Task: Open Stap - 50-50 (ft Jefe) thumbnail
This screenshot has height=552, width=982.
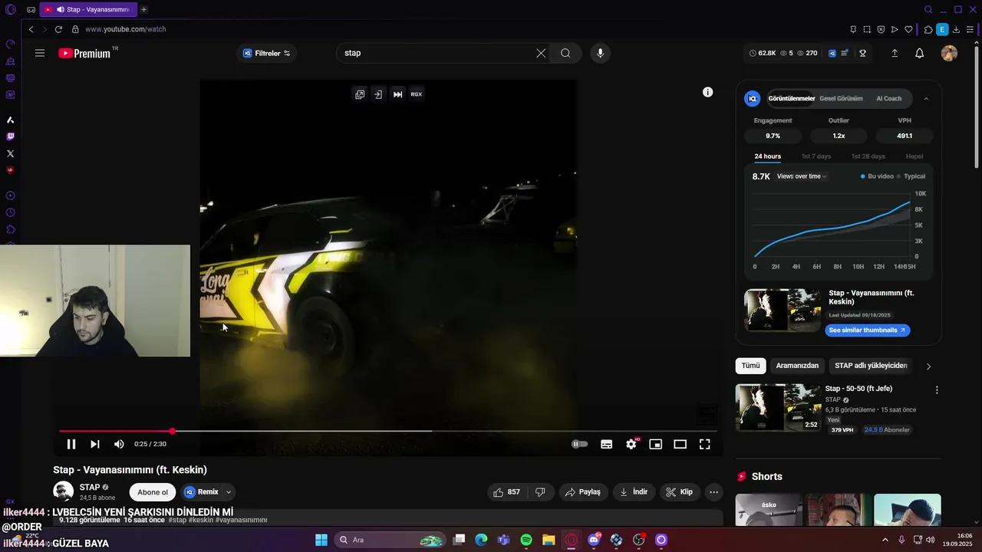Action: pyautogui.click(x=778, y=407)
